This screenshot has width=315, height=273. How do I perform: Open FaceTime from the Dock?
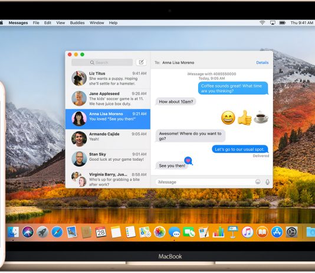coord(189,232)
